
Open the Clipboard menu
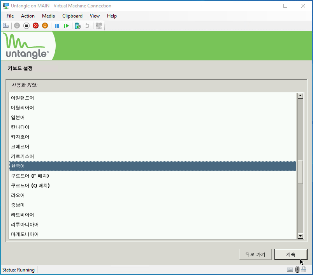(x=72, y=16)
